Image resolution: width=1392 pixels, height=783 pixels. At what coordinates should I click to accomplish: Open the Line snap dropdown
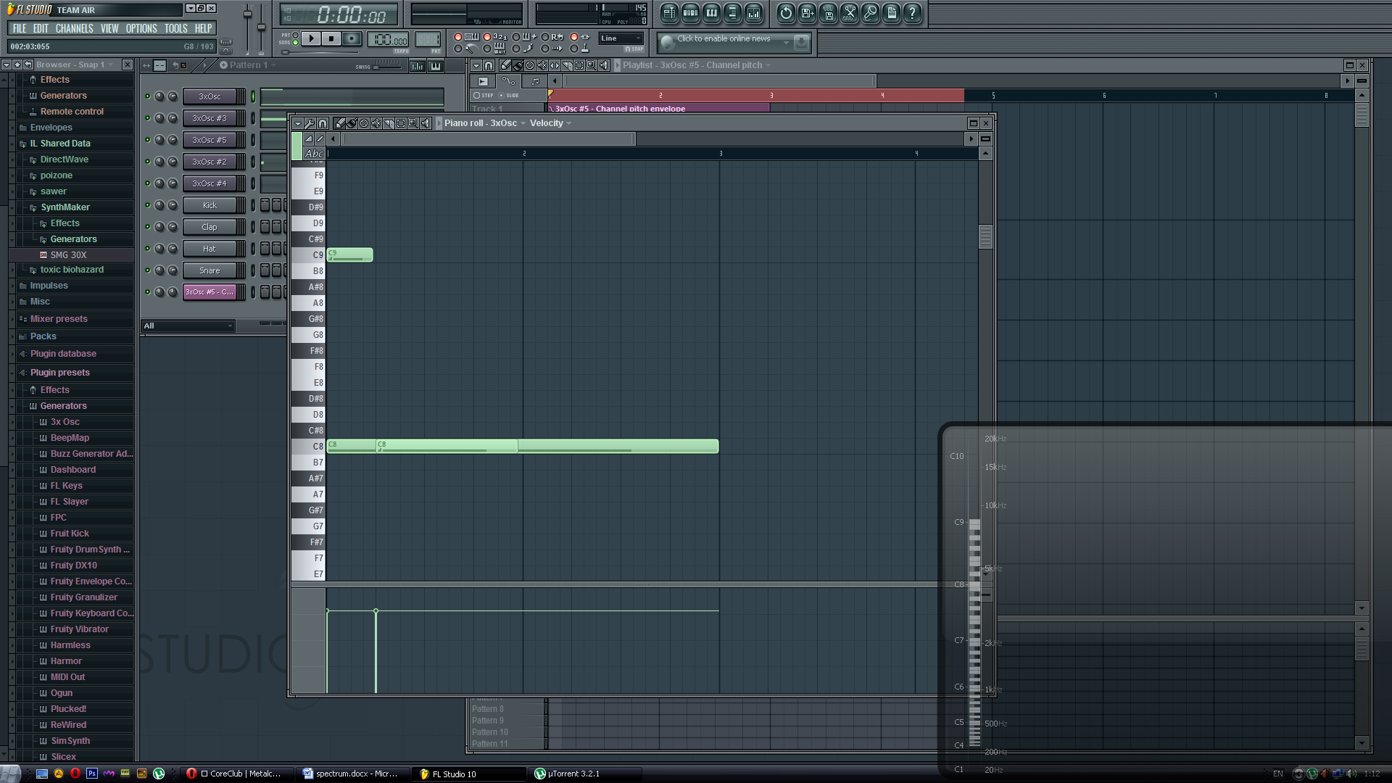[x=621, y=38]
